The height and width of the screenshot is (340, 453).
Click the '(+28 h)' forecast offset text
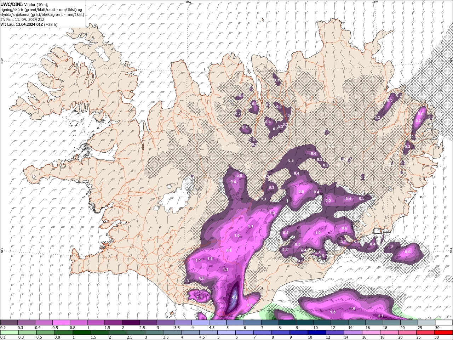[51, 24]
